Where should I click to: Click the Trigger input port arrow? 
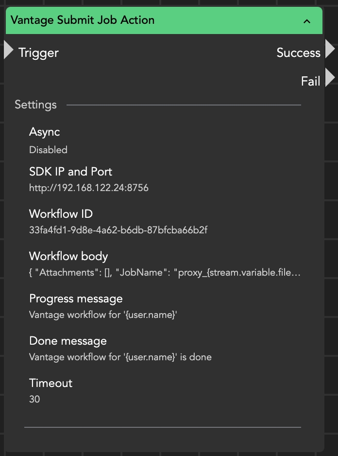point(8,51)
